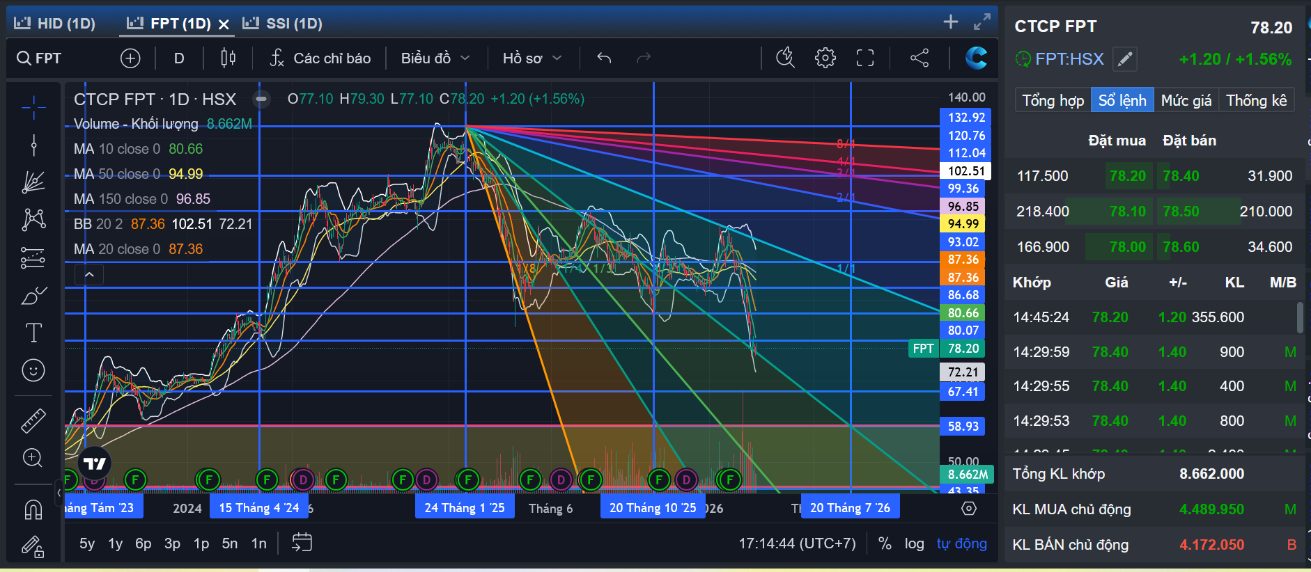Open timezone 17:14:44 (UTC+7) menu
Screen dimensions: 1311x572
797,543
